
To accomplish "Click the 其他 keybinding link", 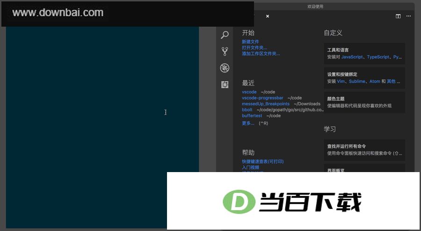I will pos(391,81).
